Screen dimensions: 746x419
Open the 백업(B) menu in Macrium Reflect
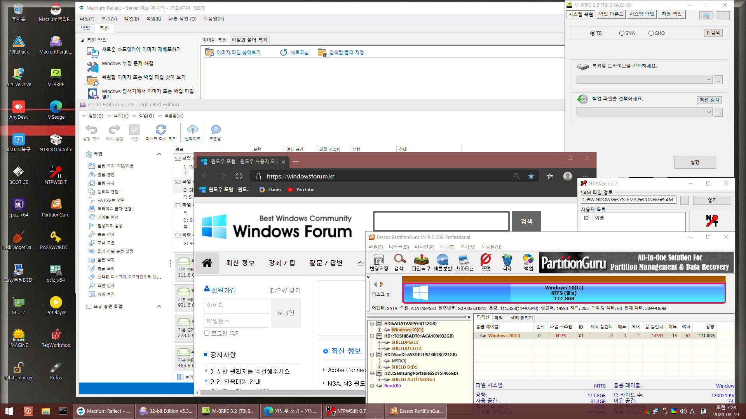coord(131,19)
